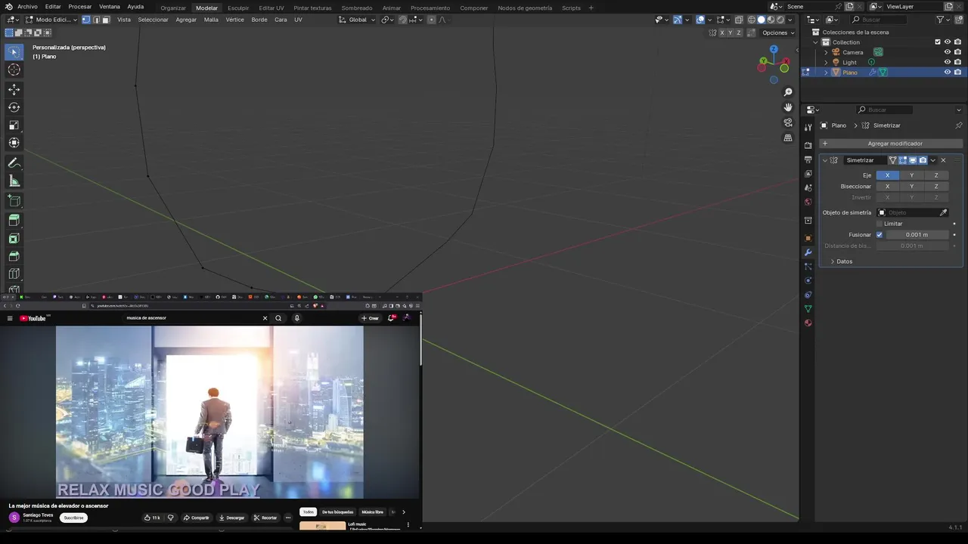Hide the Plano object in outliner
Screen dimensions: 968x544
coord(947,73)
